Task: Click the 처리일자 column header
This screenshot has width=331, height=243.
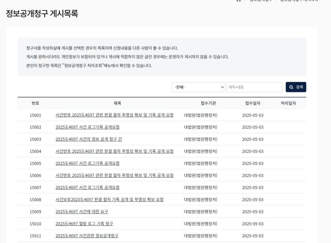Action: (288, 103)
